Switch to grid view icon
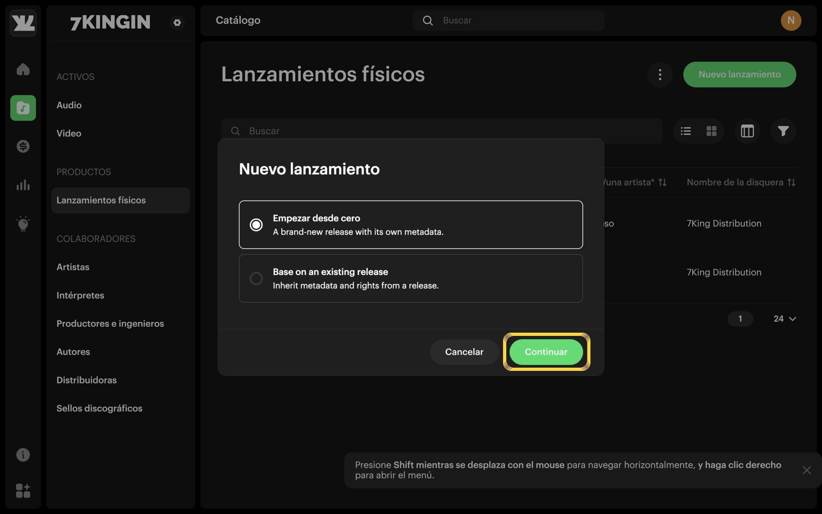 (x=711, y=131)
